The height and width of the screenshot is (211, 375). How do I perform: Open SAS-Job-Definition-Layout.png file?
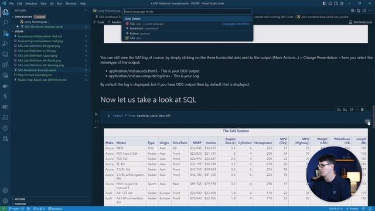37,56
